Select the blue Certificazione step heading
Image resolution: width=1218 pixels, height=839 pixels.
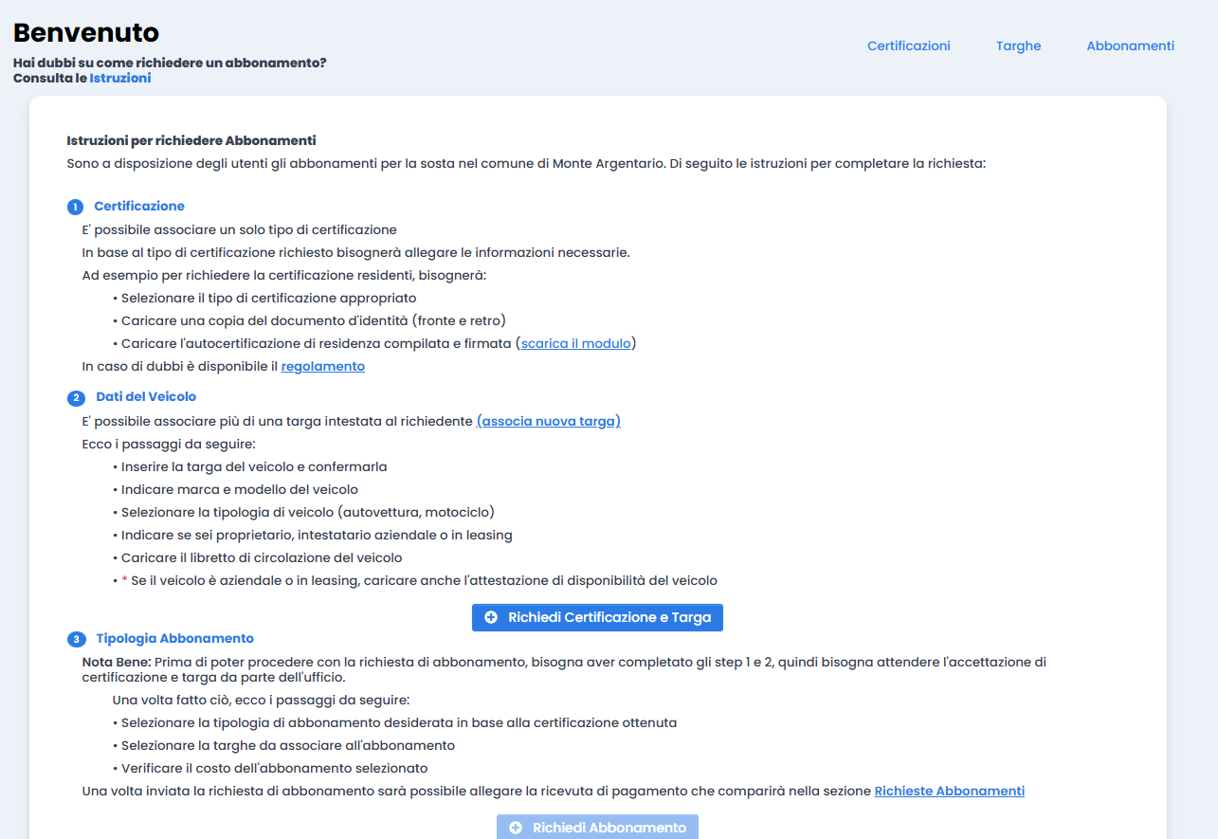click(x=139, y=206)
